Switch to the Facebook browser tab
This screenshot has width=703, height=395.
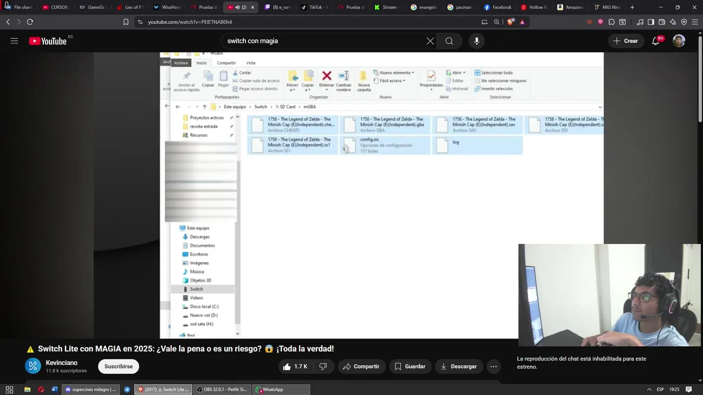(x=498, y=7)
